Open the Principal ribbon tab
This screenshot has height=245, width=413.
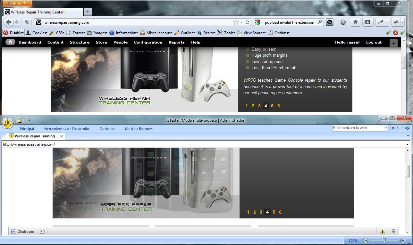(27, 129)
